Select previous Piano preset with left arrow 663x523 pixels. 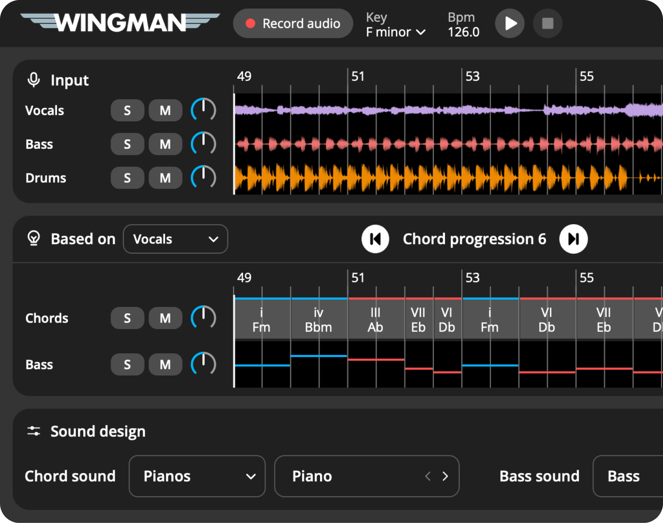(x=428, y=476)
